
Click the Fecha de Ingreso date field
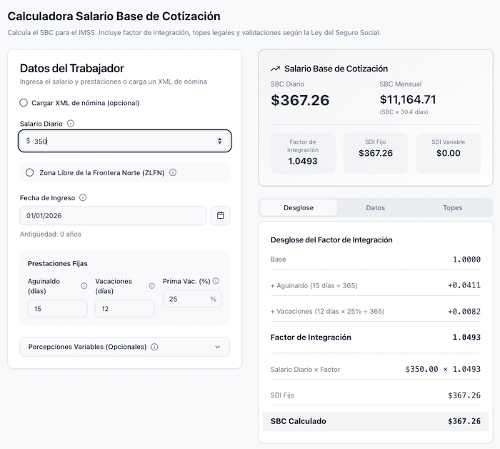click(x=113, y=215)
